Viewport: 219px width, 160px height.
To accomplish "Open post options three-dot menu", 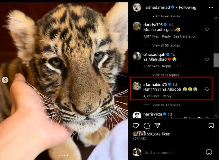I will (x=211, y=8).
